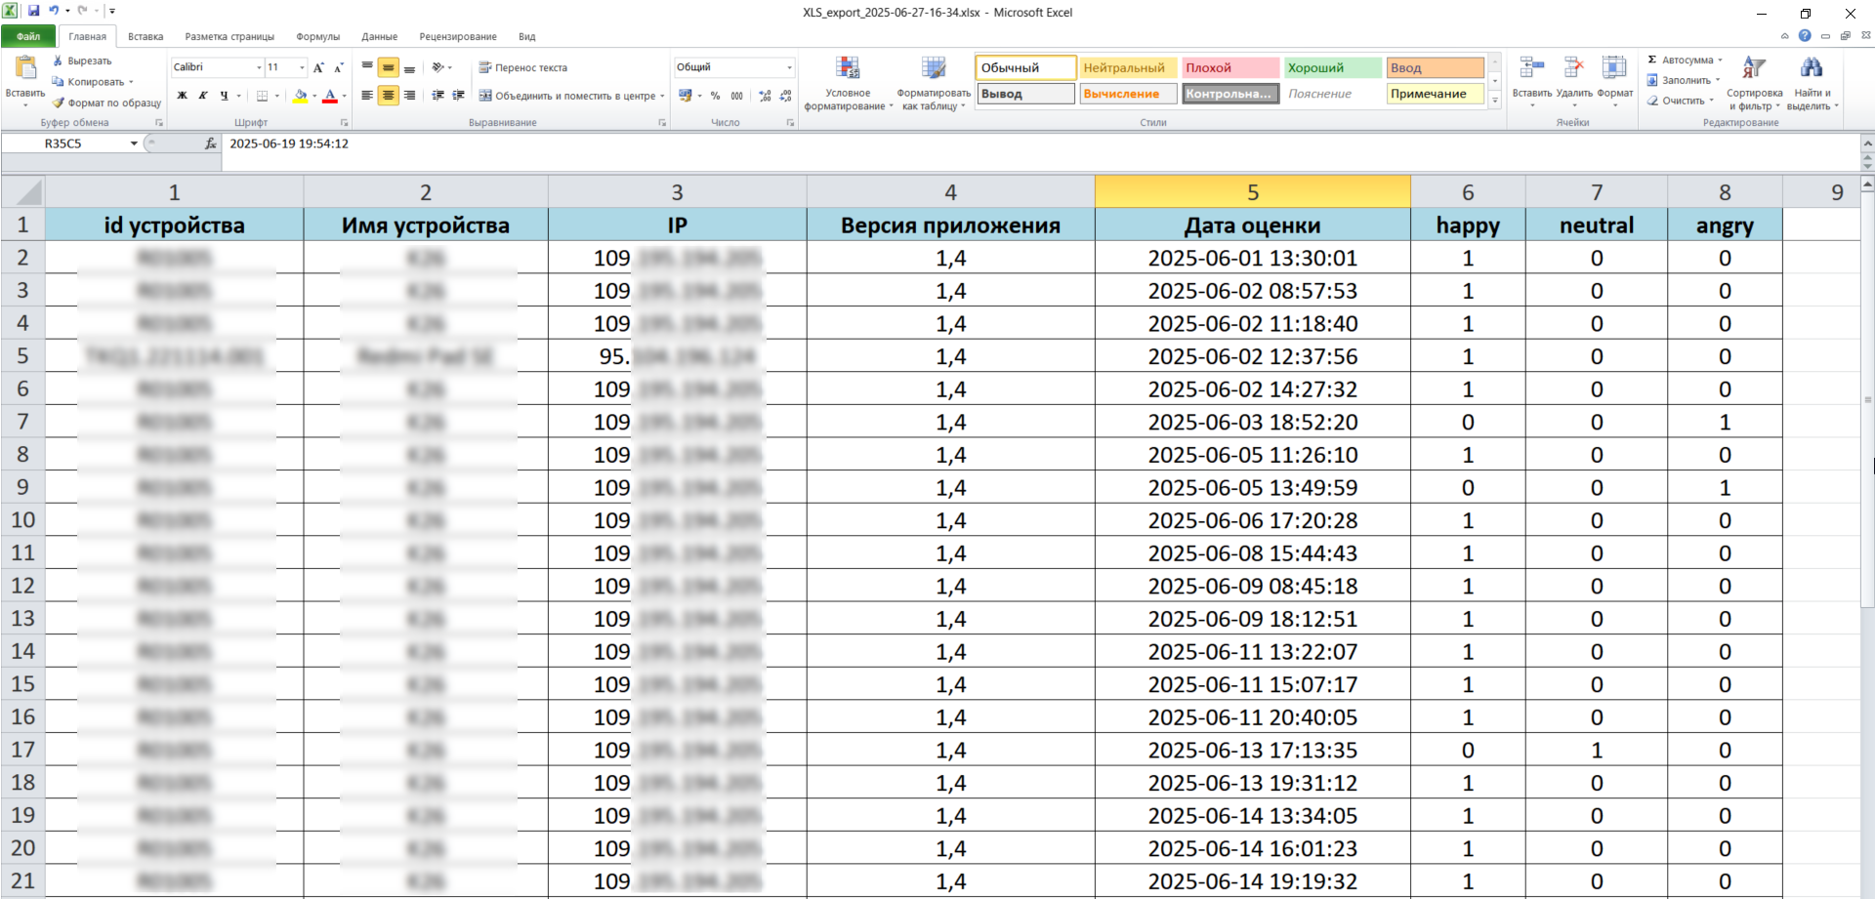Screen dimensions: 1875x899
Task: Toggle bottom vertical alignment
Action: tap(409, 67)
